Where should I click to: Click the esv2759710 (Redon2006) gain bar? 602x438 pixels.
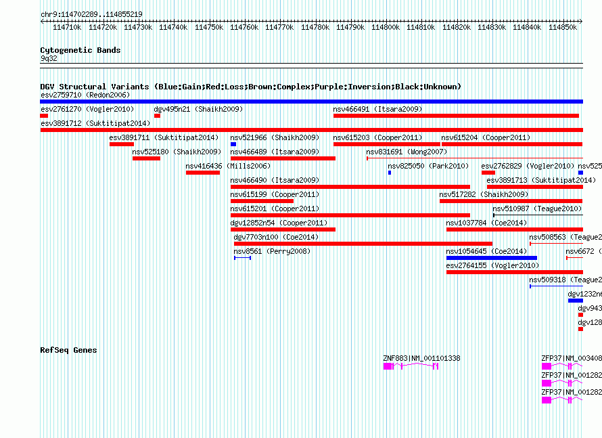311,102
